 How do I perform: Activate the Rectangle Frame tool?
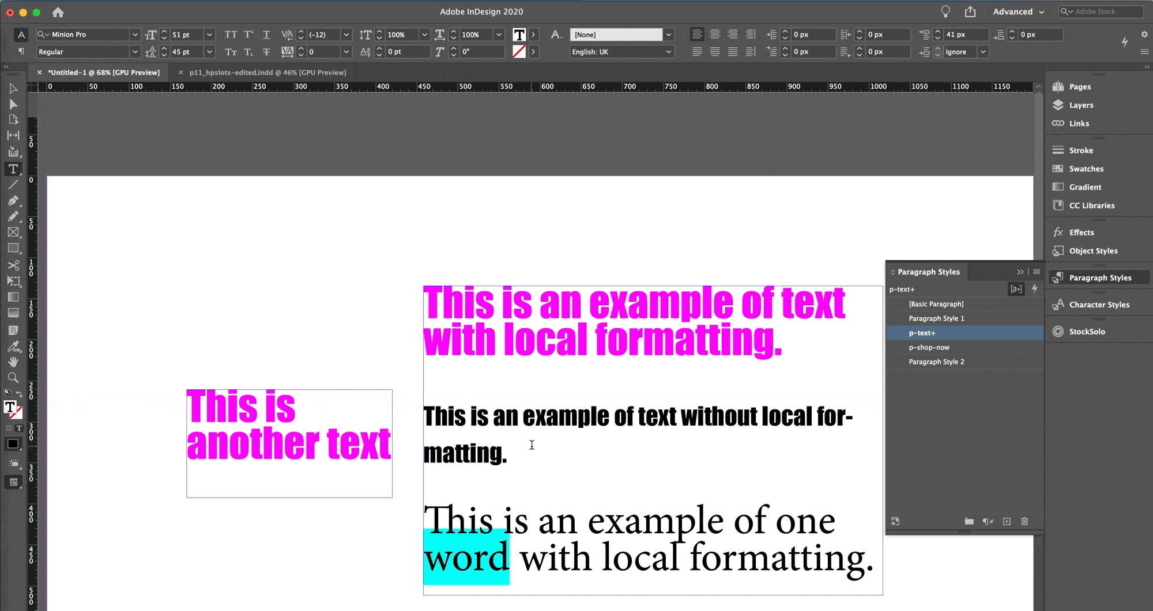tap(13, 233)
